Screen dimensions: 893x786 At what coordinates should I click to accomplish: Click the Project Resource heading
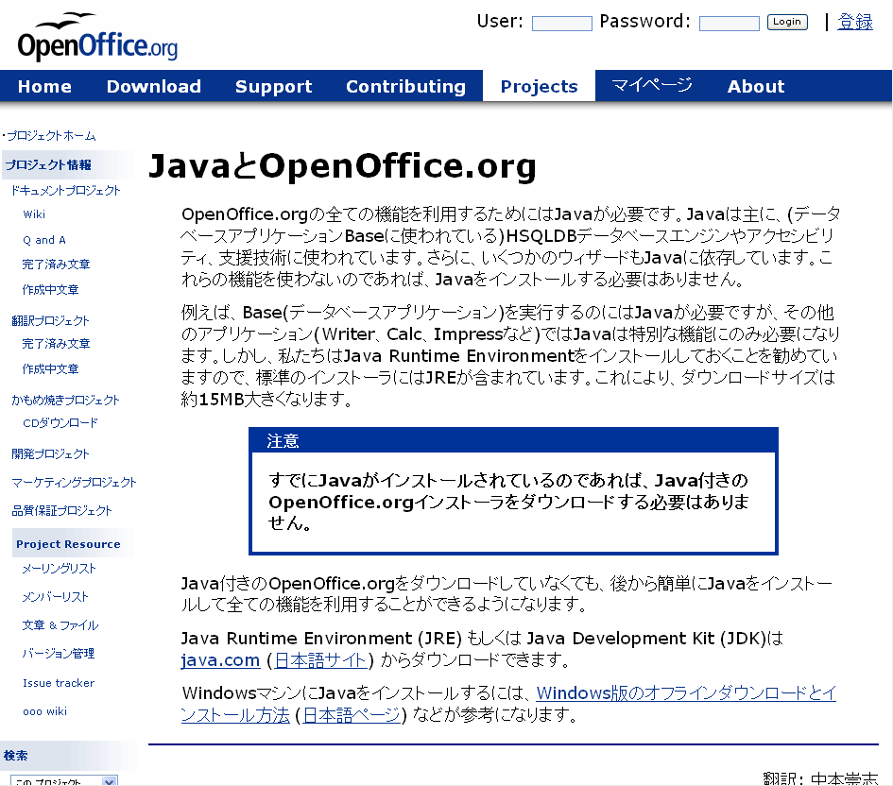[x=68, y=544]
